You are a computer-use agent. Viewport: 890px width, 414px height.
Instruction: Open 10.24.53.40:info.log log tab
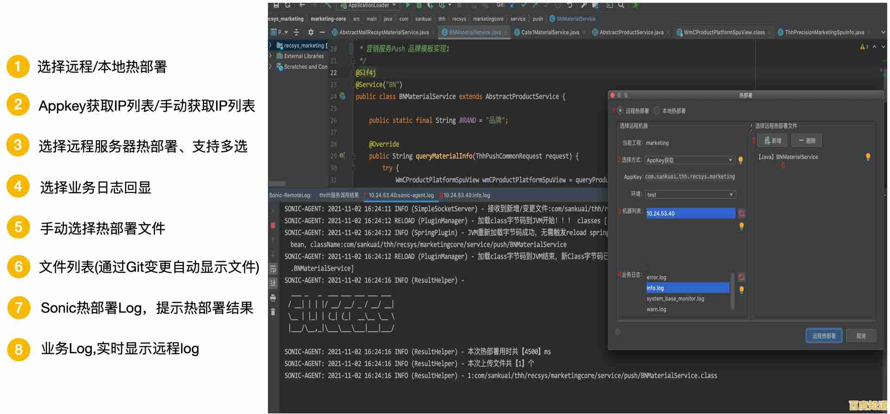click(466, 195)
